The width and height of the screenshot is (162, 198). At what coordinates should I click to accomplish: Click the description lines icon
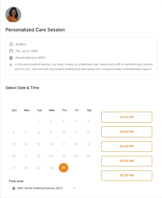pyautogui.click(x=11, y=65)
